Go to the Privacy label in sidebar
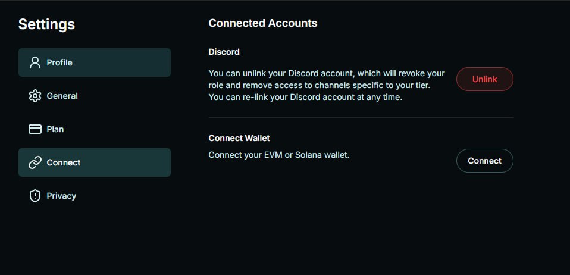This screenshot has width=570, height=275. pyautogui.click(x=61, y=196)
